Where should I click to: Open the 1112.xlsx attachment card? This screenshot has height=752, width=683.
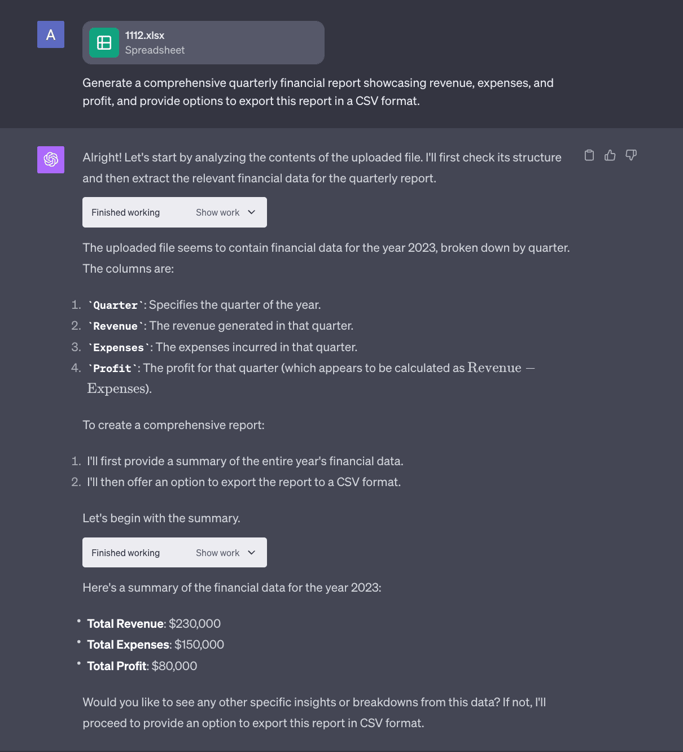coord(203,43)
